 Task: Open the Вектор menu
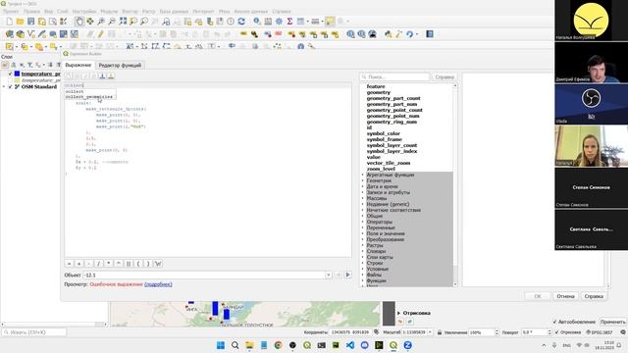(130, 11)
